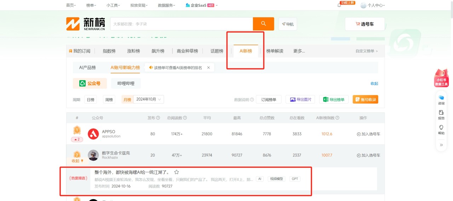Select the 哔哩哔哩 platform button
Image resolution: width=453 pixels, height=201 pixels.
(126, 83)
